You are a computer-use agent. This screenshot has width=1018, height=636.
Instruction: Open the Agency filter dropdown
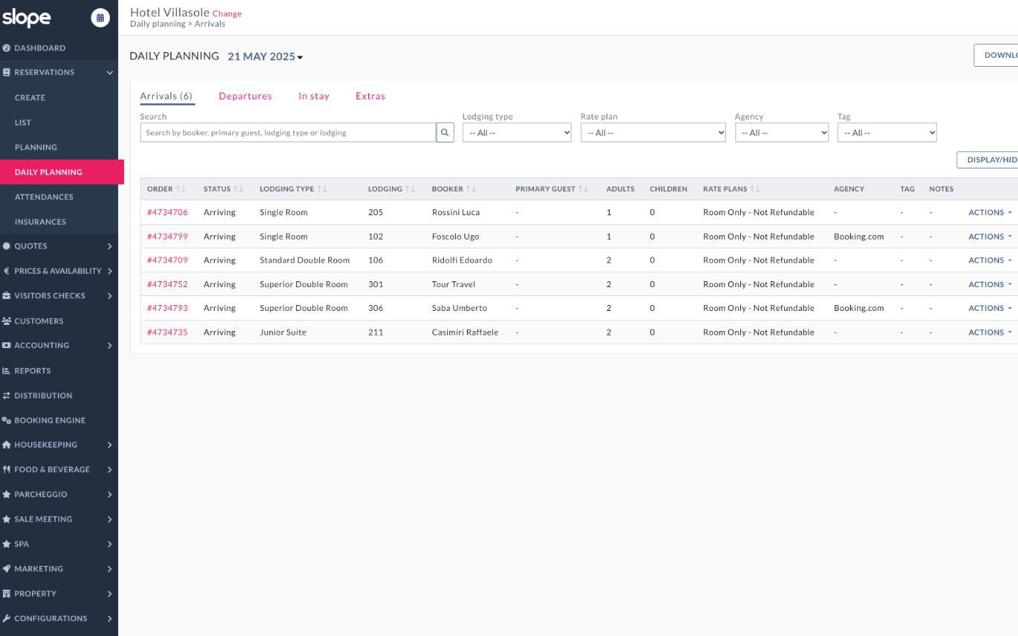click(781, 133)
